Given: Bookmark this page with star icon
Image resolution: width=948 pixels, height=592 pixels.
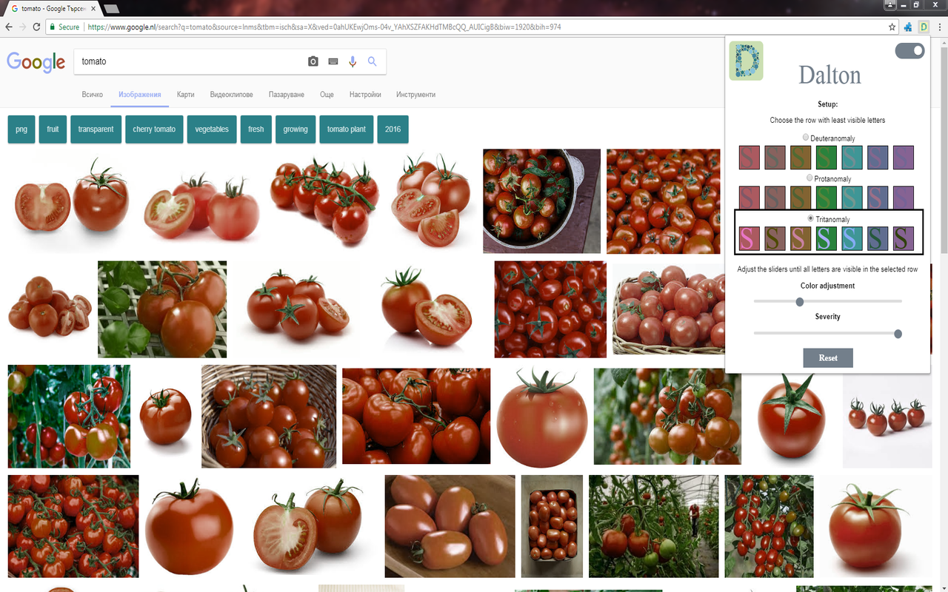Looking at the screenshot, I should 892,27.
